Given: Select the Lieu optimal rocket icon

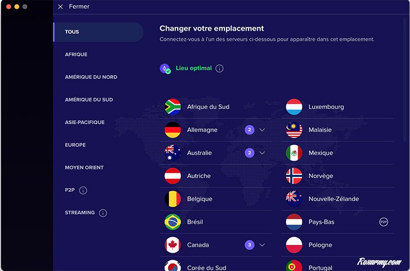Looking at the screenshot, I should point(165,69).
